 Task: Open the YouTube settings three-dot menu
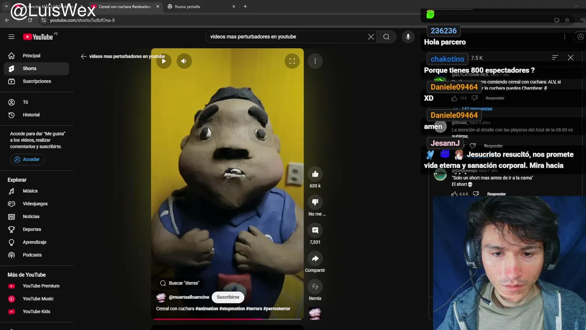point(564,37)
